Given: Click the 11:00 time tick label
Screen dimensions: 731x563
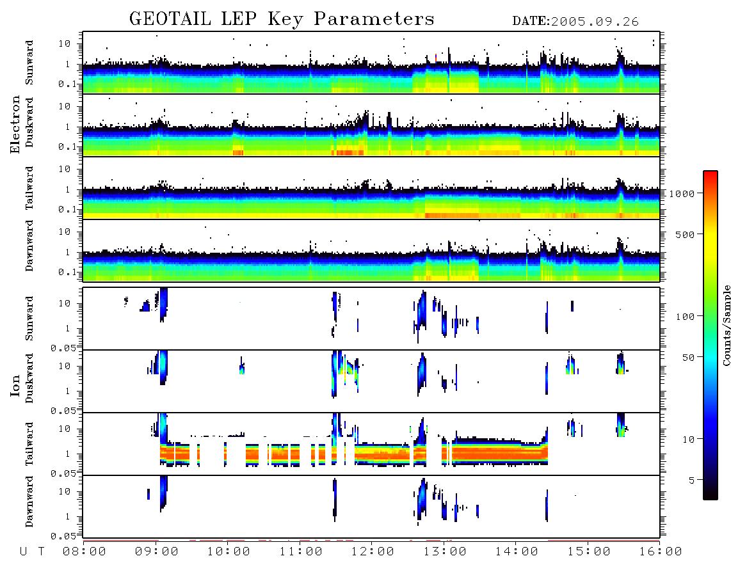Looking at the screenshot, I should (x=301, y=552).
